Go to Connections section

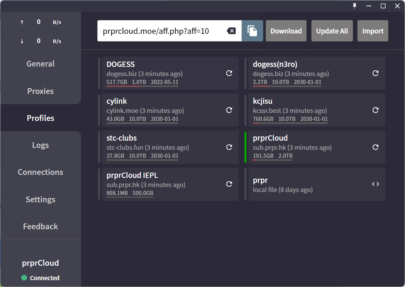[x=40, y=172]
